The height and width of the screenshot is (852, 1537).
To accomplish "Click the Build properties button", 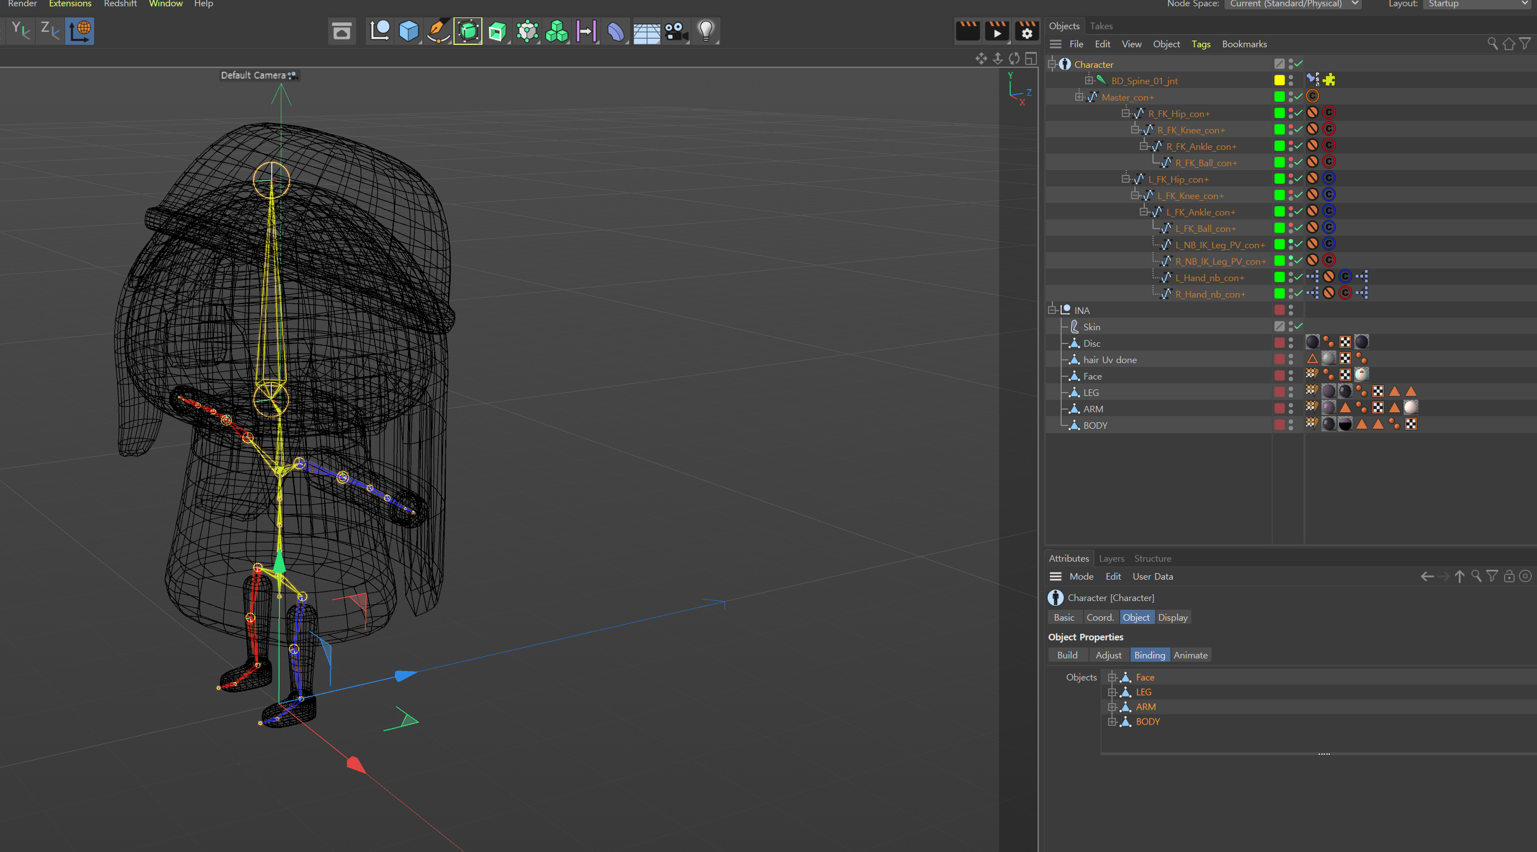I will 1068,655.
